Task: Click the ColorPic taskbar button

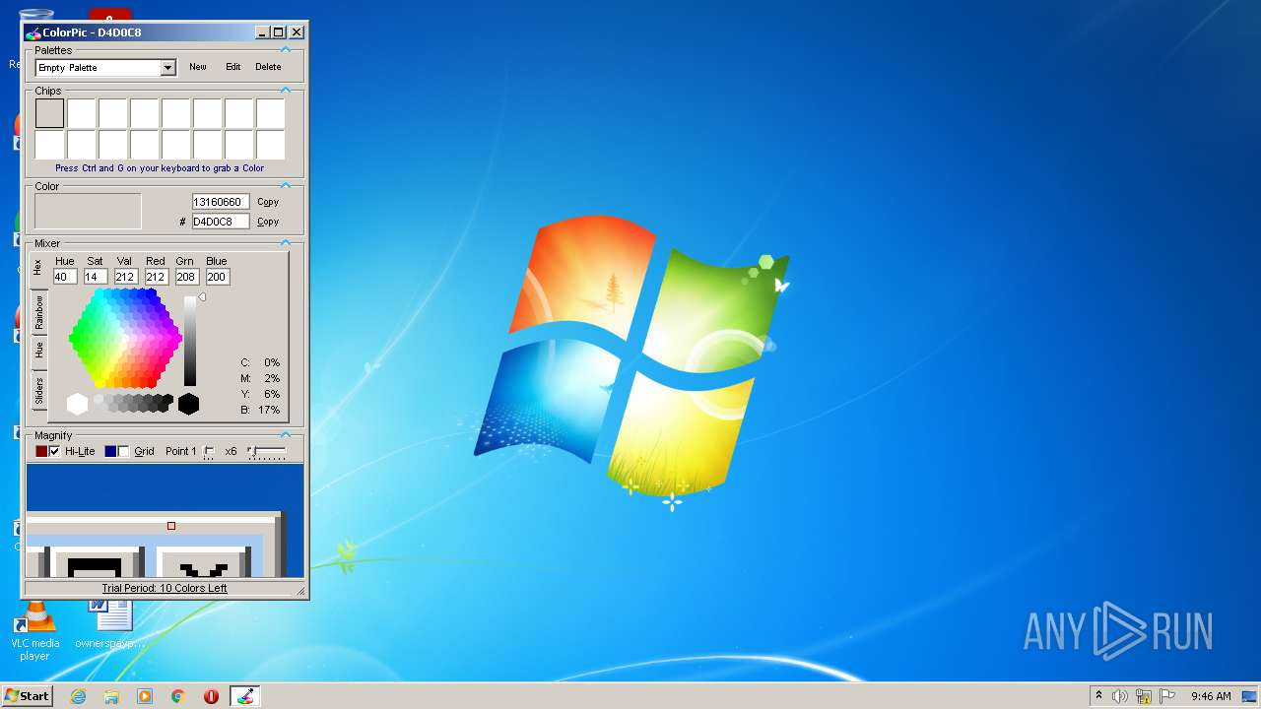Action: click(x=245, y=696)
